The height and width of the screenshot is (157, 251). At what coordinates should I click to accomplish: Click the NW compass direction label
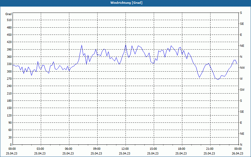click(242, 68)
